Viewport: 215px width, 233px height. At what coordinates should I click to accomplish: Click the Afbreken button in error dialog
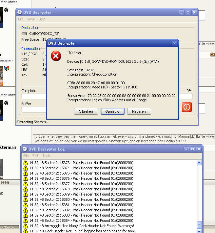click(86, 111)
